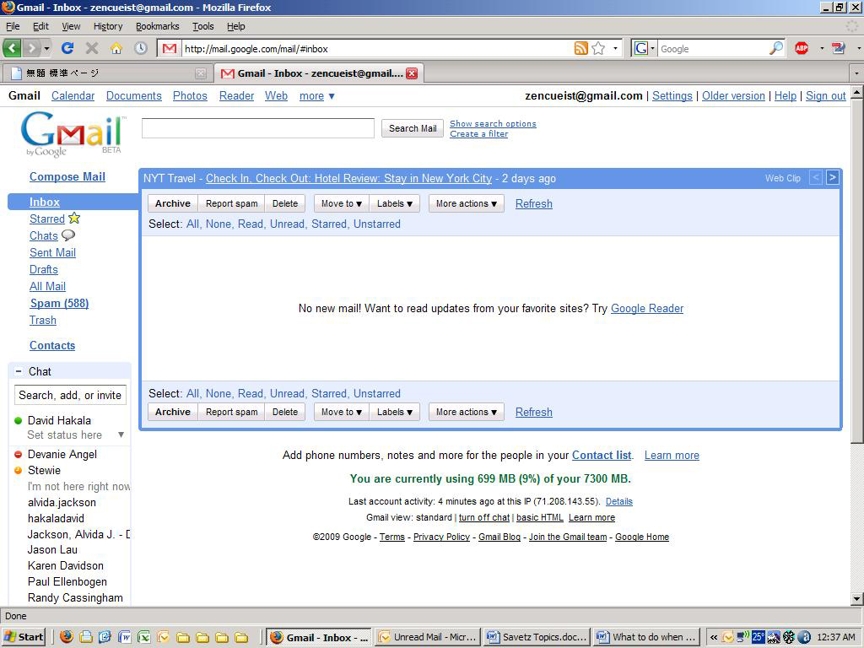
Task: Go to the Home page icon
Action: pyautogui.click(x=116, y=48)
